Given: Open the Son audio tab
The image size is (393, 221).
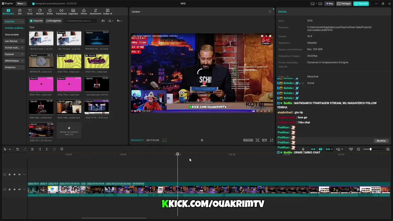Looking at the screenshot, I should coord(20,12).
